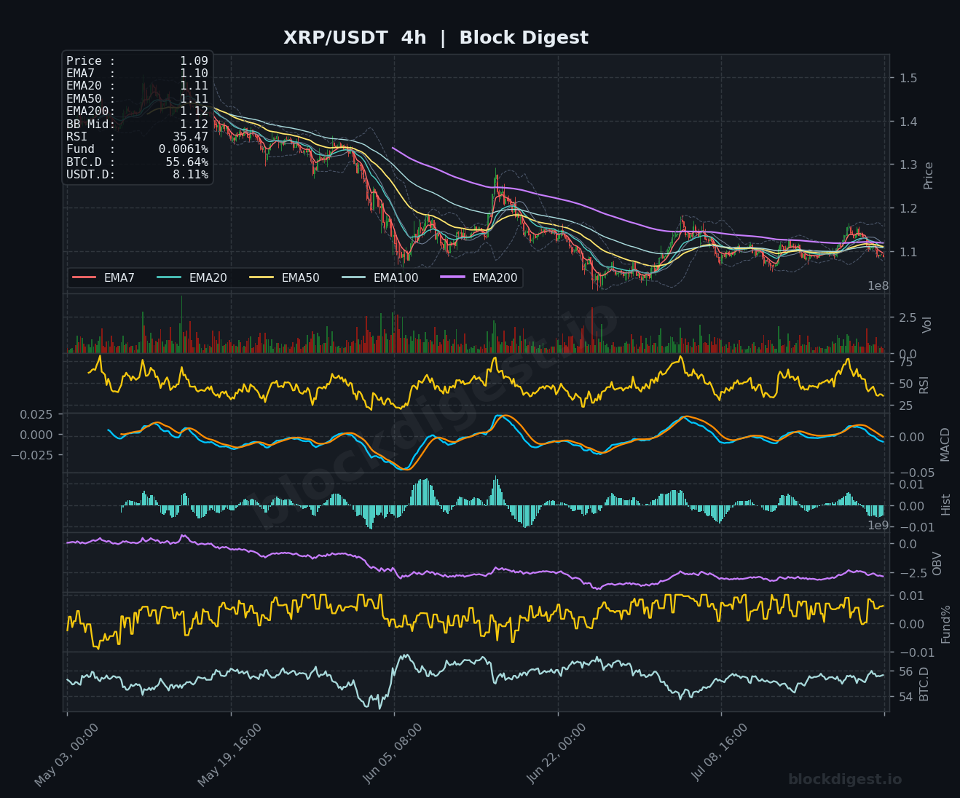Click the EMA7 legend entry
The height and width of the screenshot is (798, 960).
tap(103, 277)
